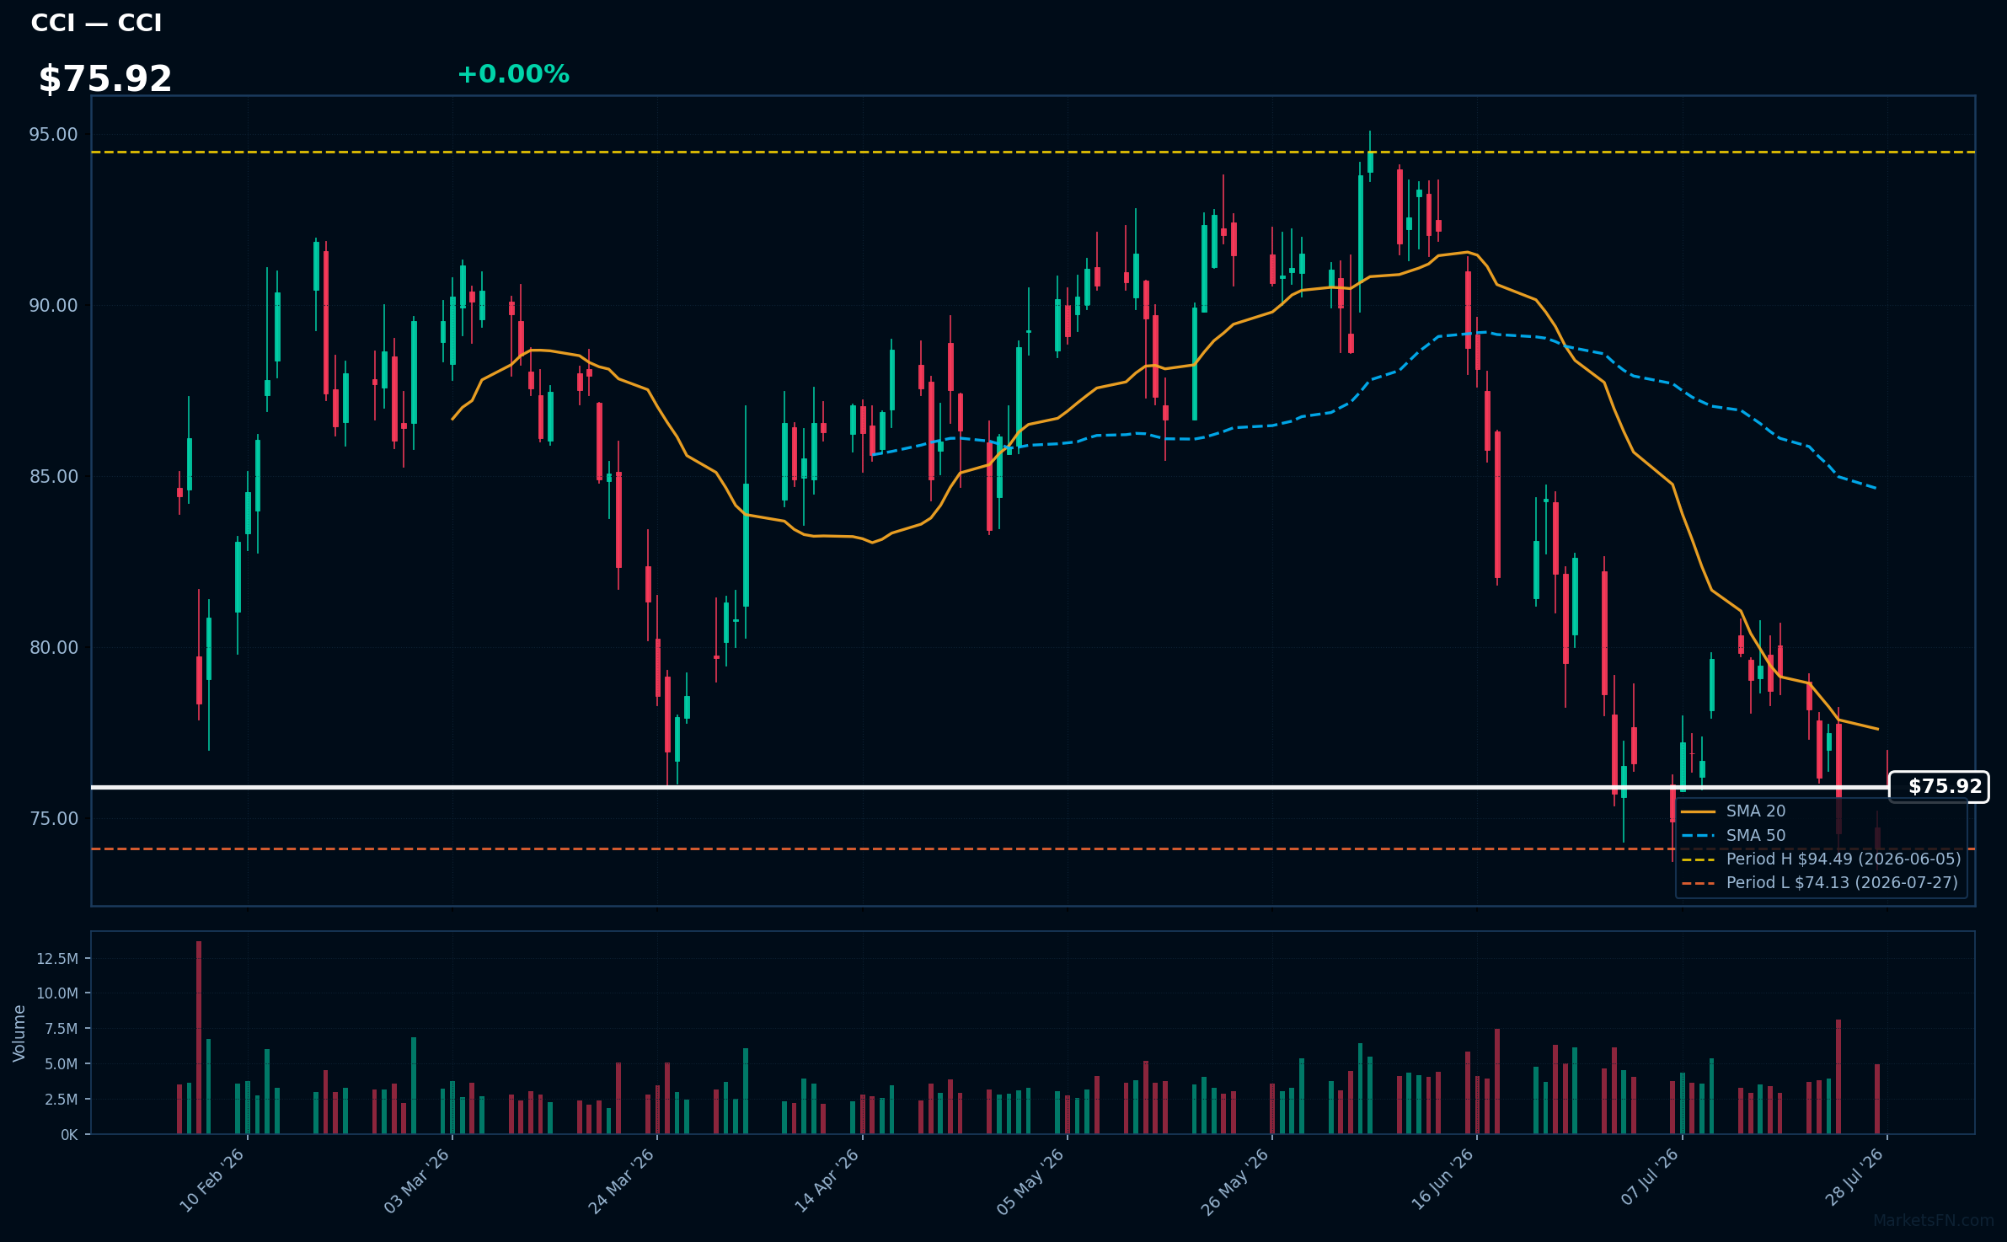The image size is (2007, 1242).
Task: Click the 0K volume axis label
Action: click(69, 1135)
